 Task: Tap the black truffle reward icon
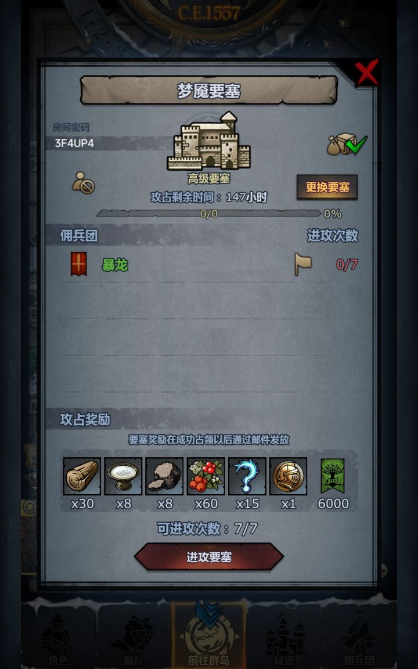(164, 476)
